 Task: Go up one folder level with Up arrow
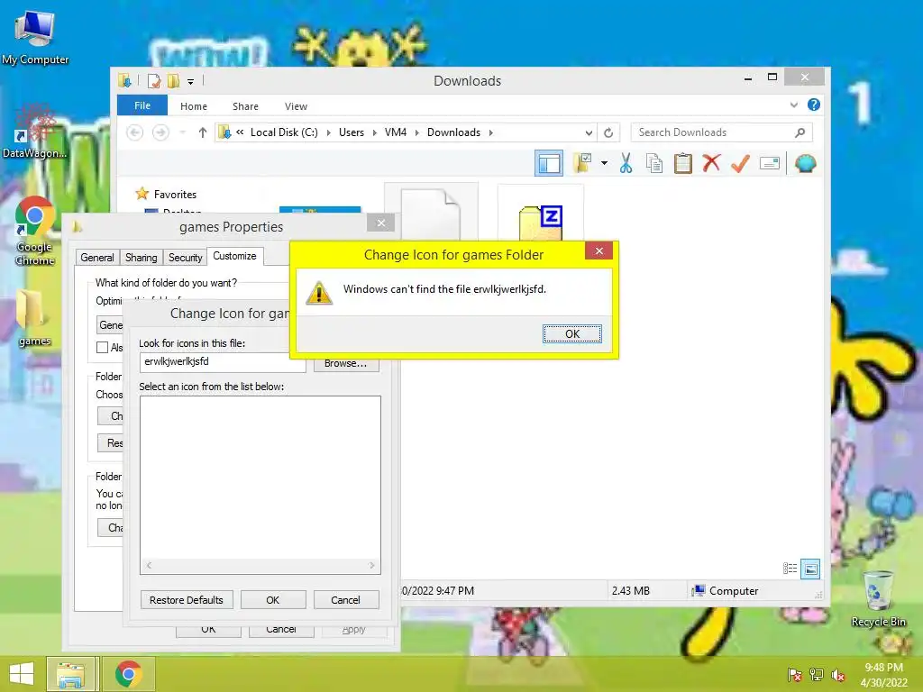[203, 132]
